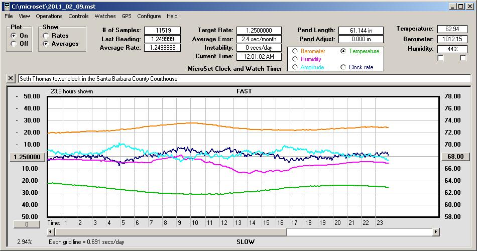This screenshot has height=251, width=477.
Task: Click the SLOW label below chart
Action: coord(246,242)
